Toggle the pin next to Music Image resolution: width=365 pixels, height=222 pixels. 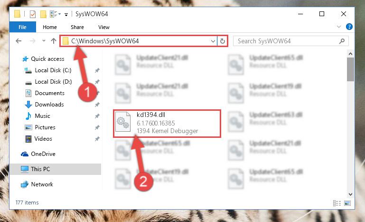tap(97, 116)
